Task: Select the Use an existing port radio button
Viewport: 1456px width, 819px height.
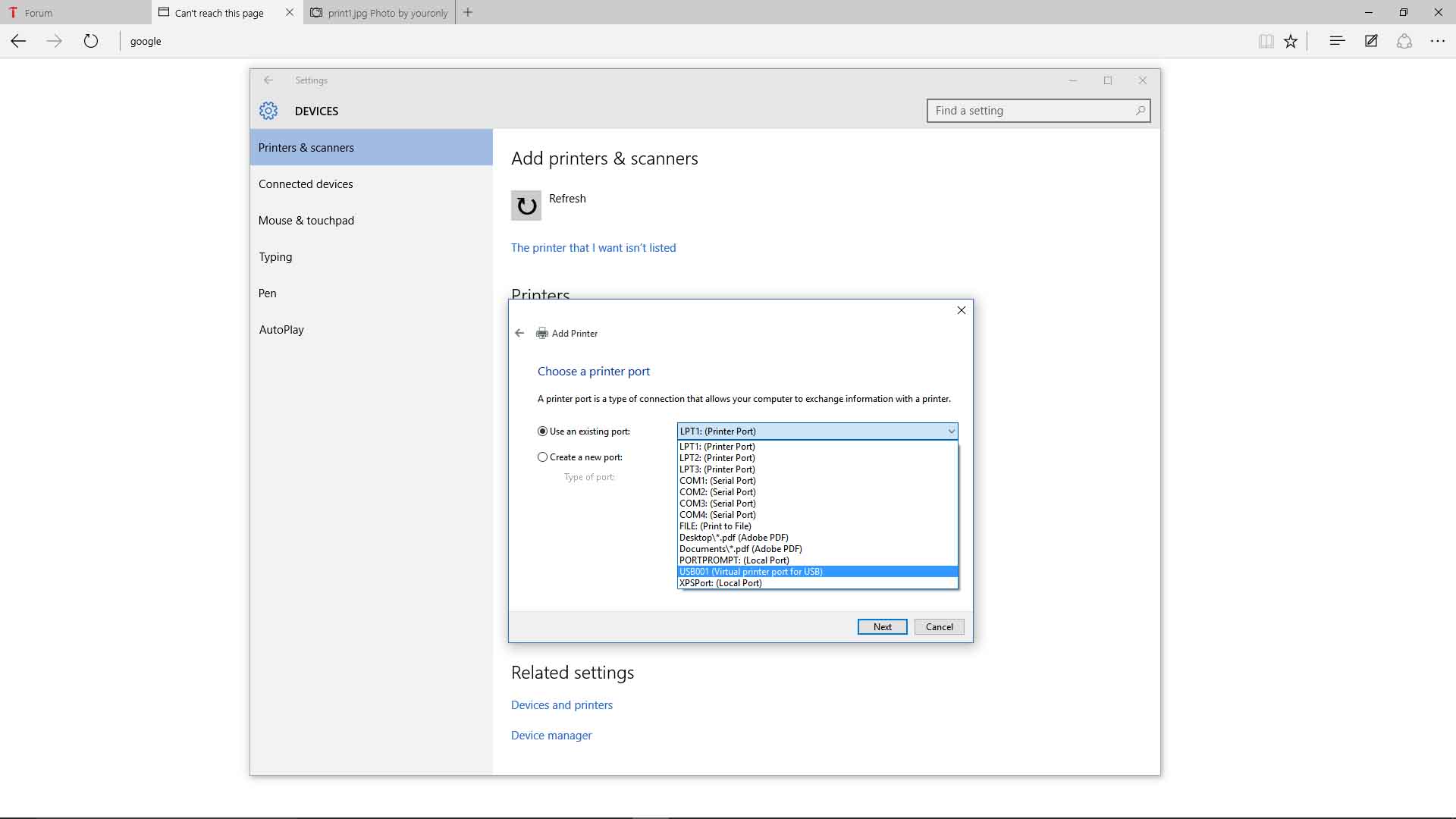Action: (542, 431)
